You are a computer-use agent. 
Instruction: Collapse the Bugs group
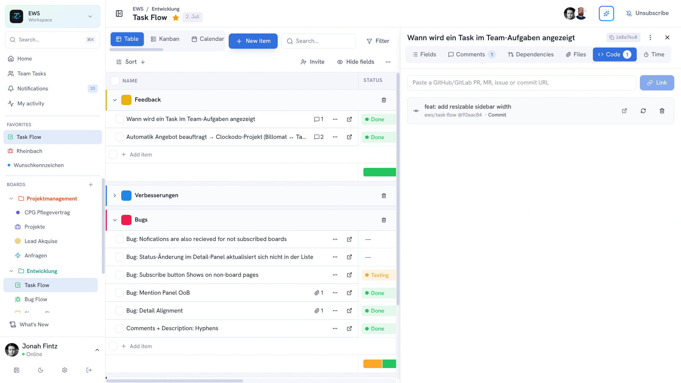(115, 220)
